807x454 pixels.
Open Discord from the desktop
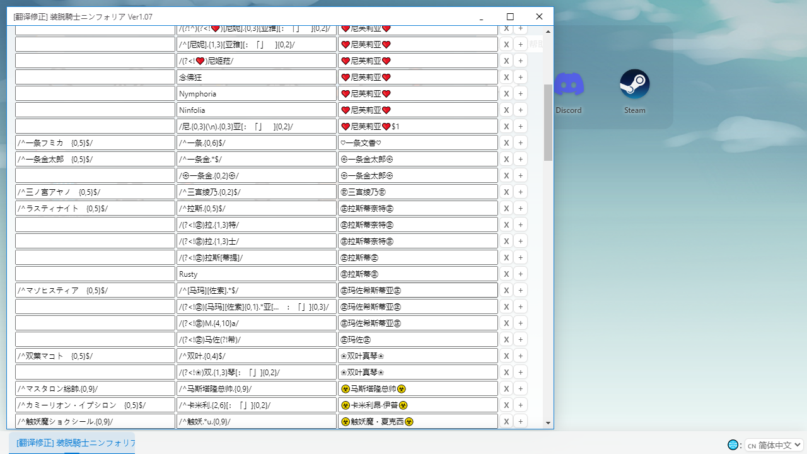click(568, 84)
